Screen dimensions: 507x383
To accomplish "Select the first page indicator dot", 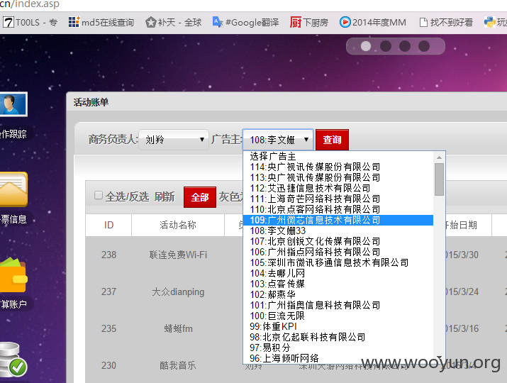I will [x=366, y=46].
